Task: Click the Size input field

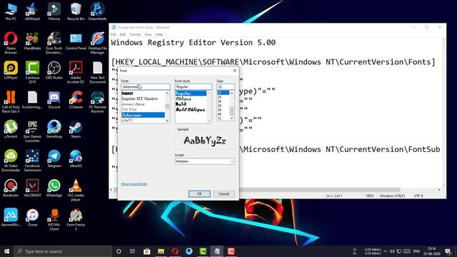Action: pos(226,87)
